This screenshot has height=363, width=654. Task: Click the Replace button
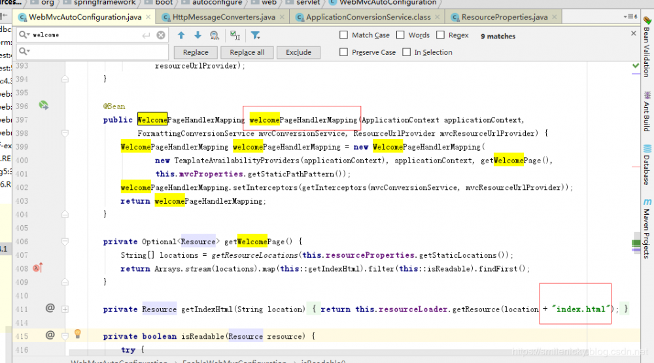[x=195, y=52]
